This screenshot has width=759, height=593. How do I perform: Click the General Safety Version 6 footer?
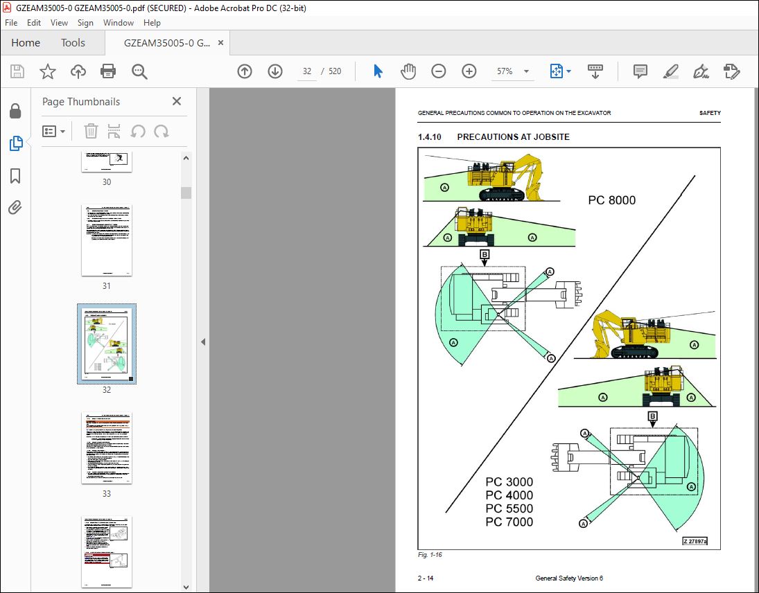tap(569, 578)
